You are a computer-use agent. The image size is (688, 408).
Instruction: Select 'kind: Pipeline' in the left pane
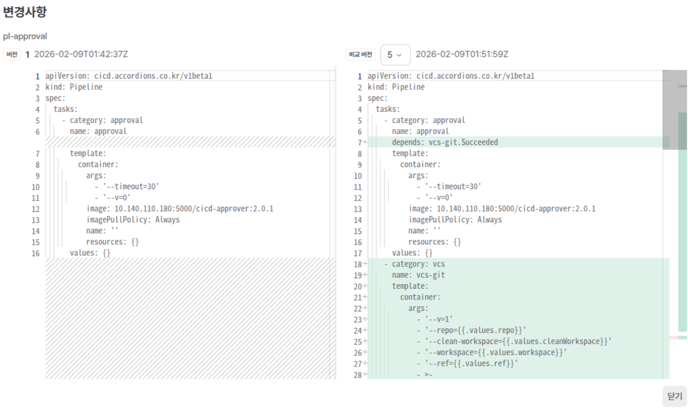pyautogui.click(x=74, y=87)
